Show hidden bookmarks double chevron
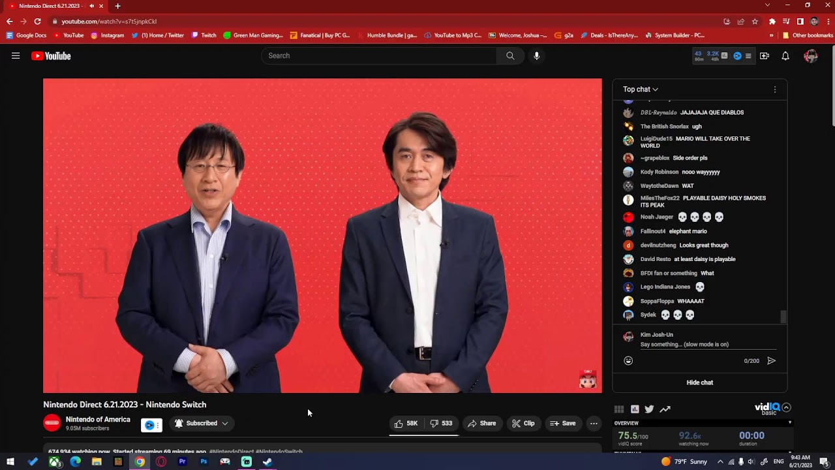Screen dimensions: 835x470 click(772, 35)
